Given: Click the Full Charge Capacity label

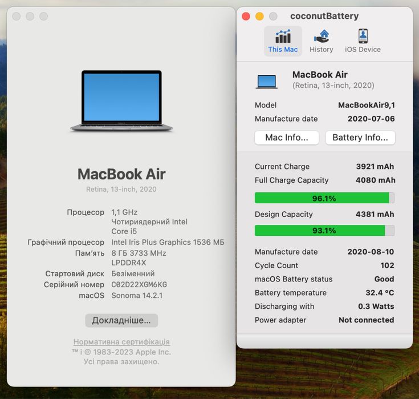Looking at the screenshot, I should click(x=291, y=180).
